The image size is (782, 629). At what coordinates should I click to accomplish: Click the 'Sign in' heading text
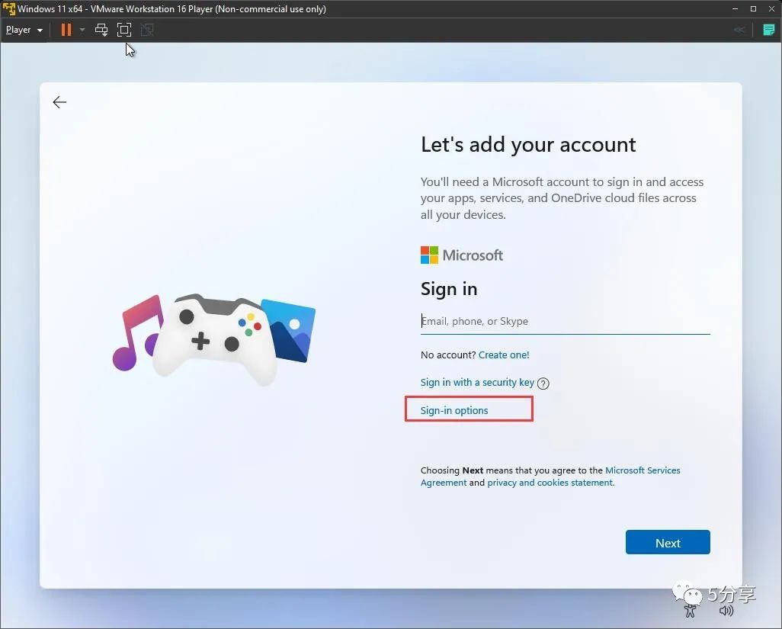[449, 289]
